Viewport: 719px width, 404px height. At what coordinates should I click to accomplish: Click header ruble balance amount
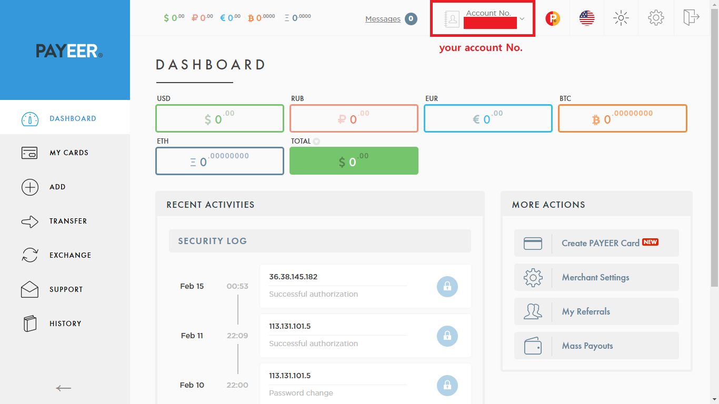[203, 18]
